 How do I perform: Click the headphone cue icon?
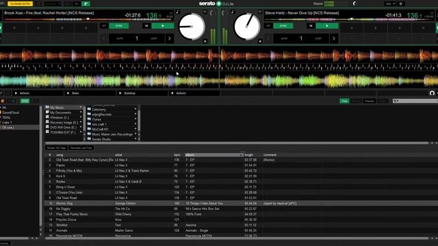pyautogui.click(x=432, y=93)
